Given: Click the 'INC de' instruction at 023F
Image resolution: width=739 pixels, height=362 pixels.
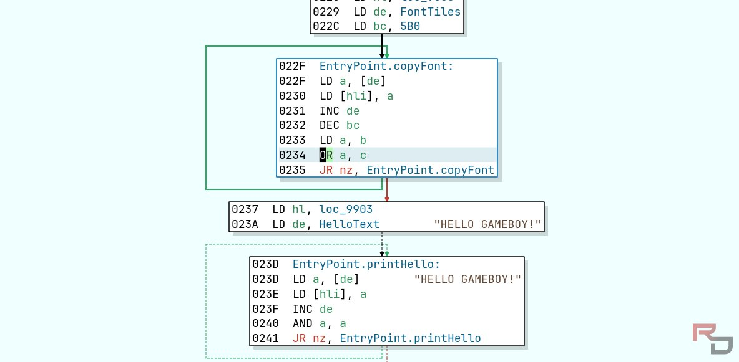Looking at the screenshot, I should [x=386, y=309].
